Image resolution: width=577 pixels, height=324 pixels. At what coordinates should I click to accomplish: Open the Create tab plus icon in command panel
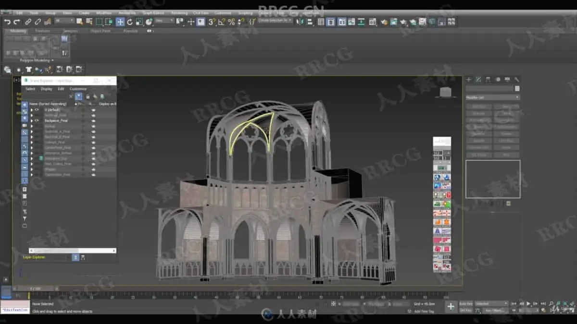tap(469, 80)
